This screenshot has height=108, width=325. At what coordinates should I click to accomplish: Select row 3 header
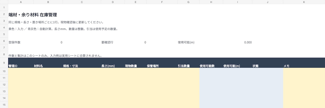pos(4,21)
